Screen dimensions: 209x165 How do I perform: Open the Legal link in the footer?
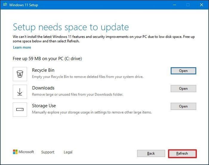click(68, 152)
